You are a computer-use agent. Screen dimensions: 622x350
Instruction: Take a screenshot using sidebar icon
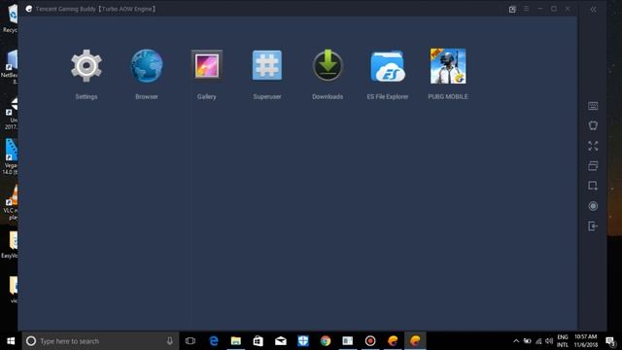(593, 186)
